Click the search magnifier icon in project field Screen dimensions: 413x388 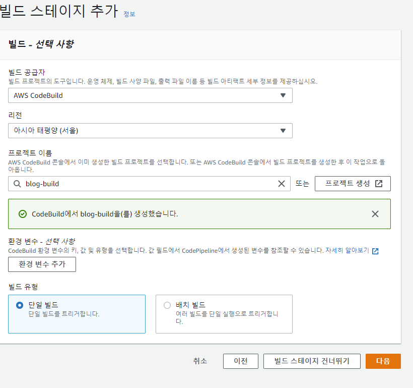click(18, 184)
